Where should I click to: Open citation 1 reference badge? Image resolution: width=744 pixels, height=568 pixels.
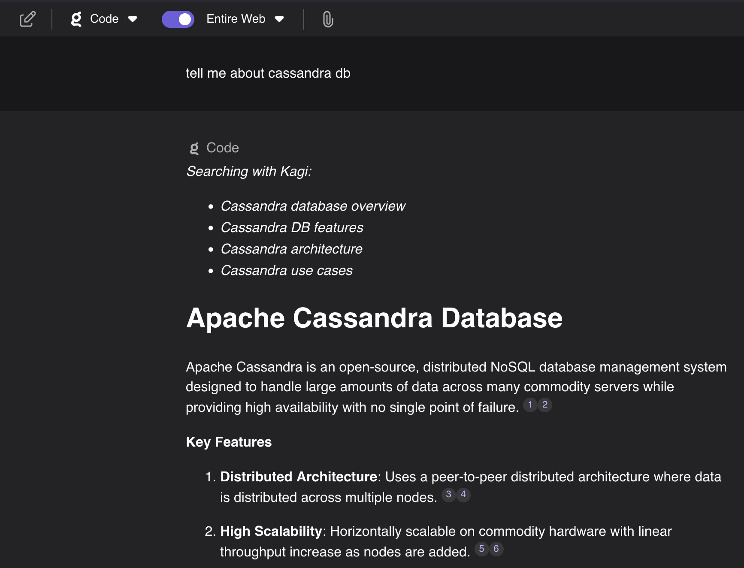[530, 405]
